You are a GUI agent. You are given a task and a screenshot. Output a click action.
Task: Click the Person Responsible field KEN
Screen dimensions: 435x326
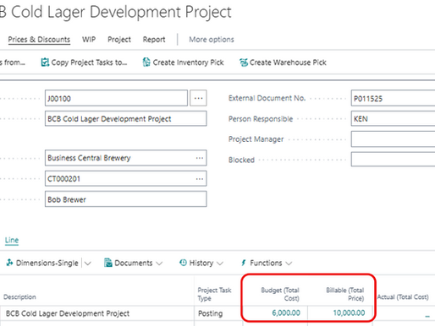(x=393, y=118)
